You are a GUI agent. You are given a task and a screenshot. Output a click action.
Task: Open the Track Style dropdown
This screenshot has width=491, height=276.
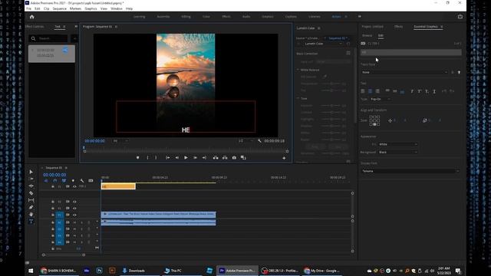pos(404,72)
